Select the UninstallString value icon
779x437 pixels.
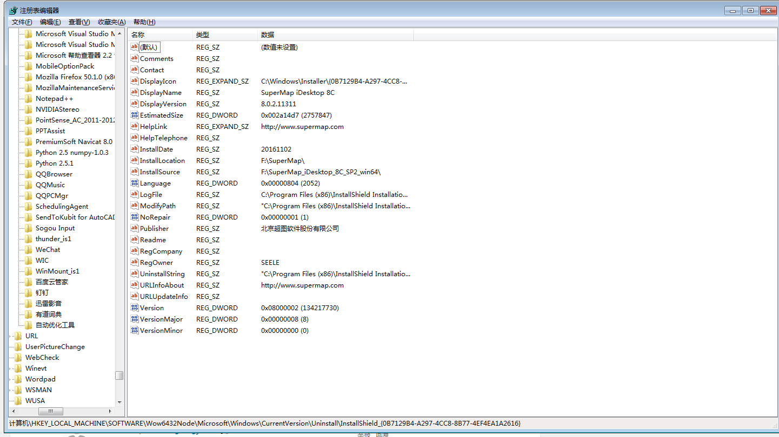point(135,274)
